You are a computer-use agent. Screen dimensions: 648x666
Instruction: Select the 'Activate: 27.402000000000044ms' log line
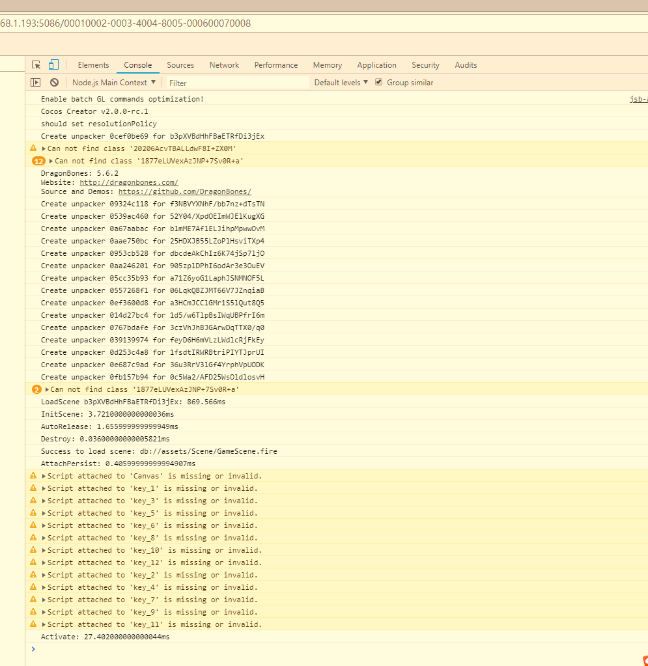pyautogui.click(x=105, y=637)
